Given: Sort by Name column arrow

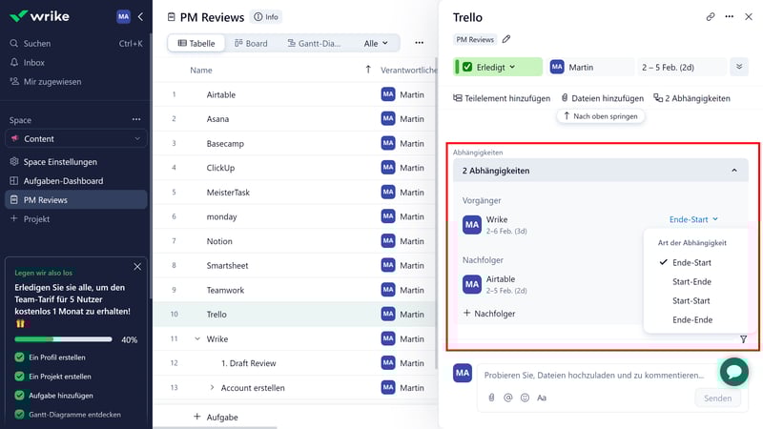Looking at the screenshot, I should 368,70.
